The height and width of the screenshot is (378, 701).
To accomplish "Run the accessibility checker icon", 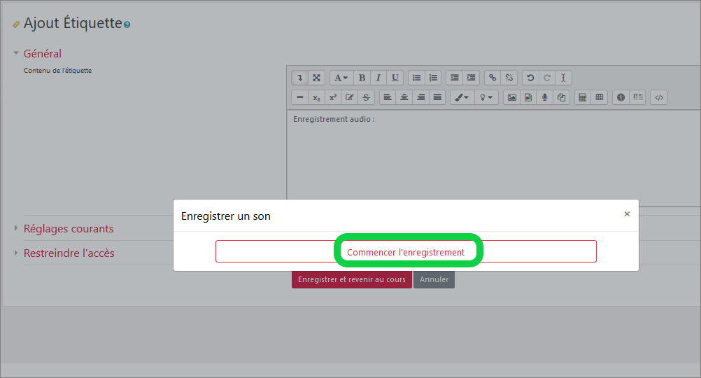I will tap(621, 97).
